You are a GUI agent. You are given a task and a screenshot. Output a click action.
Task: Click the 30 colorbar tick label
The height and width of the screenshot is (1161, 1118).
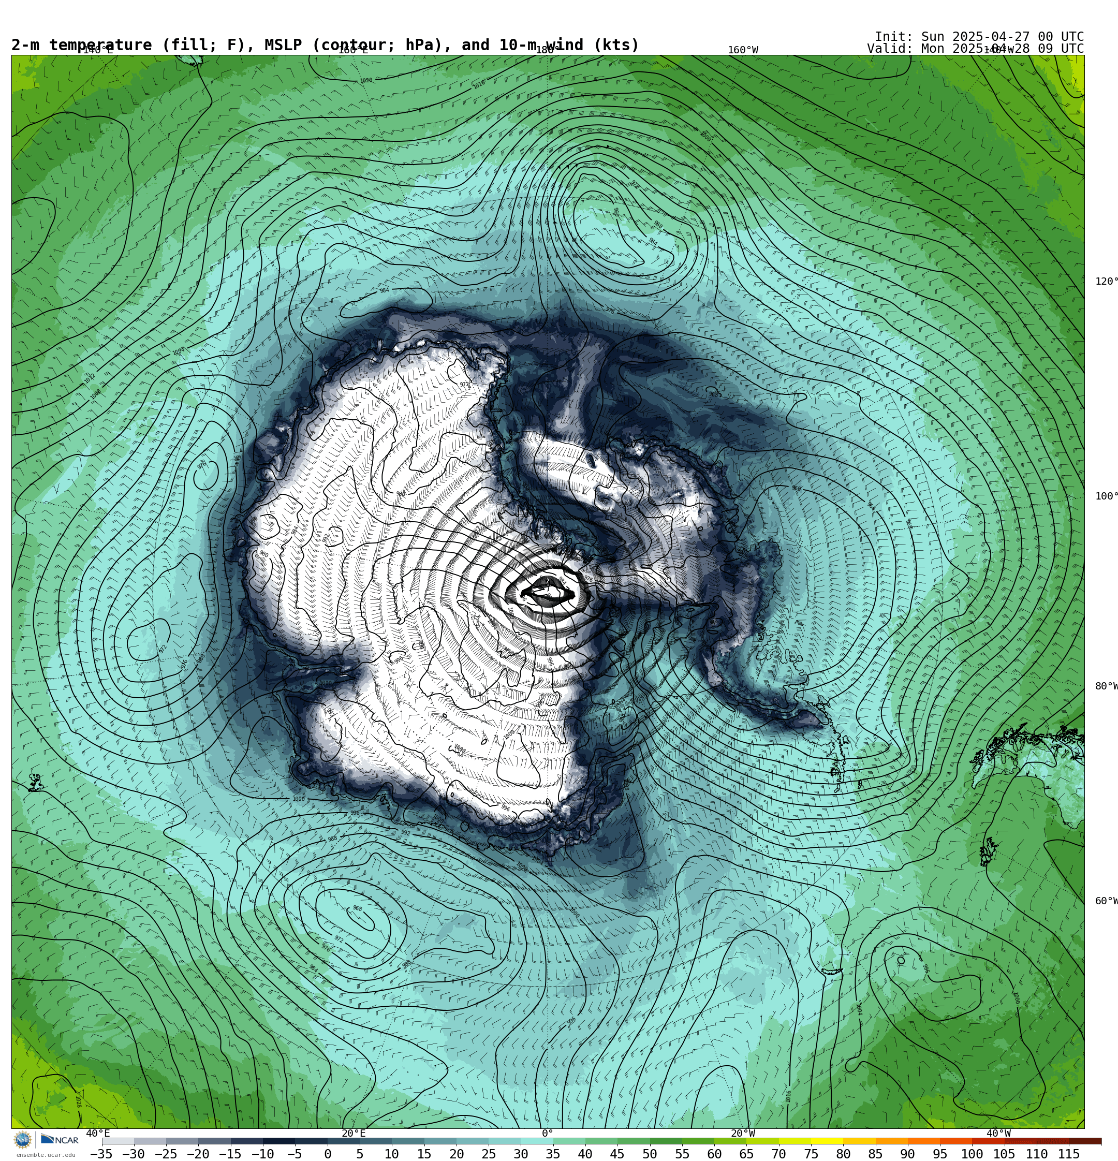pyautogui.click(x=521, y=1154)
